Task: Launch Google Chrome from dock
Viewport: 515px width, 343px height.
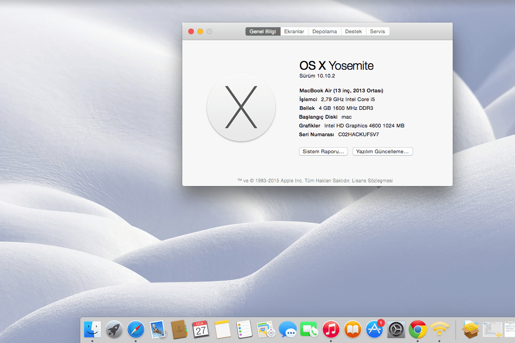Action: (418, 330)
